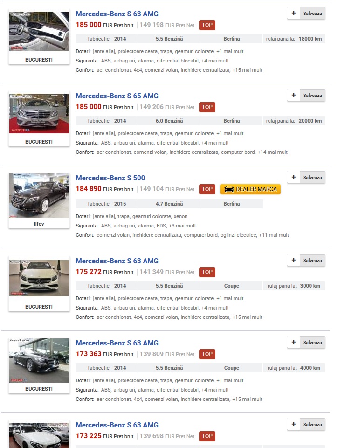Click TOP badge on S 65 AMG listing
This screenshot has height=448, width=345.
(x=207, y=107)
